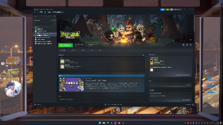Switch to the 库 (Library) tab
223x125 pixels.
click(x=45, y=12)
